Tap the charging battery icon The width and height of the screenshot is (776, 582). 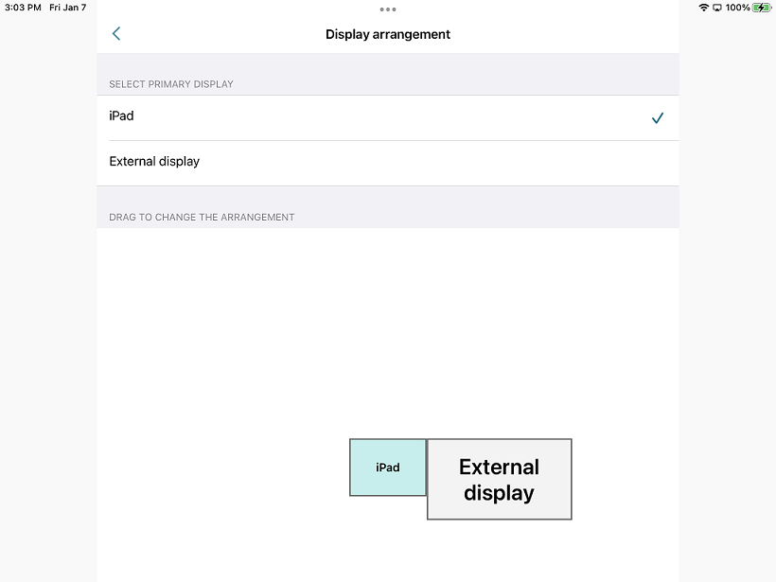click(x=762, y=8)
